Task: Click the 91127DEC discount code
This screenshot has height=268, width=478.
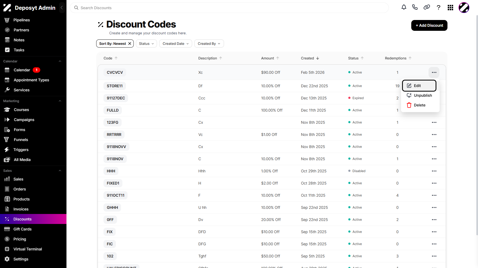Action: pyautogui.click(x=116, y=98)
